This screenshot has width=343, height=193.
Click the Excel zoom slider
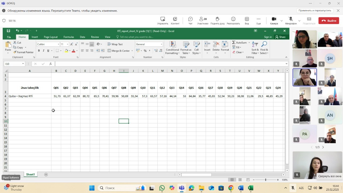266,180
